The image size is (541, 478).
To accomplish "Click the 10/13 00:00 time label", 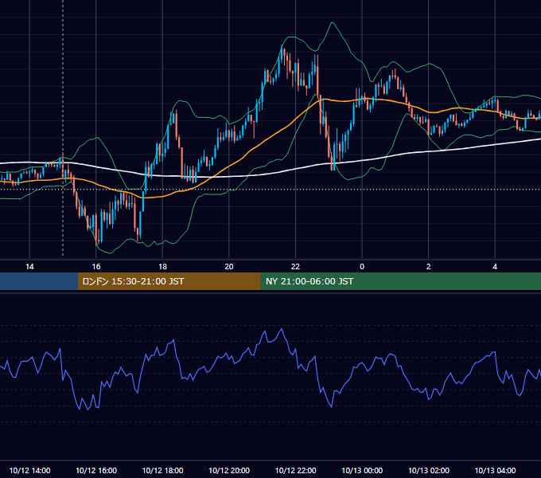I will pyautogui.click(x=362, y=470).
